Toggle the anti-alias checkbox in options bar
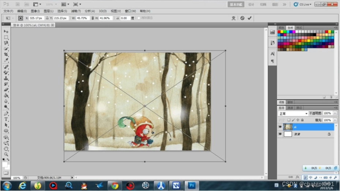340x191 pixels. pyautogui.click(x=139, y=18)
